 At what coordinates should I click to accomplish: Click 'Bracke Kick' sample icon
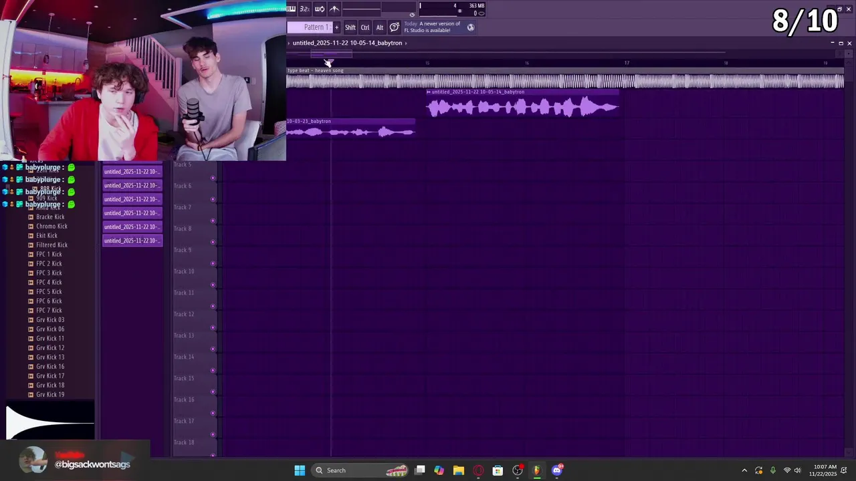pyautogui.click(x=31, y=217)
